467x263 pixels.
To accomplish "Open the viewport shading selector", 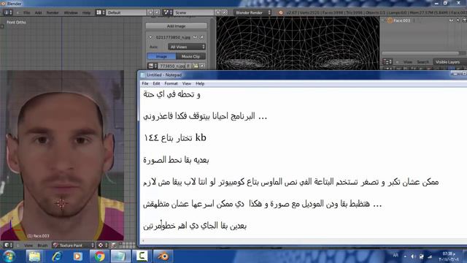I will [x=102, y=245].
